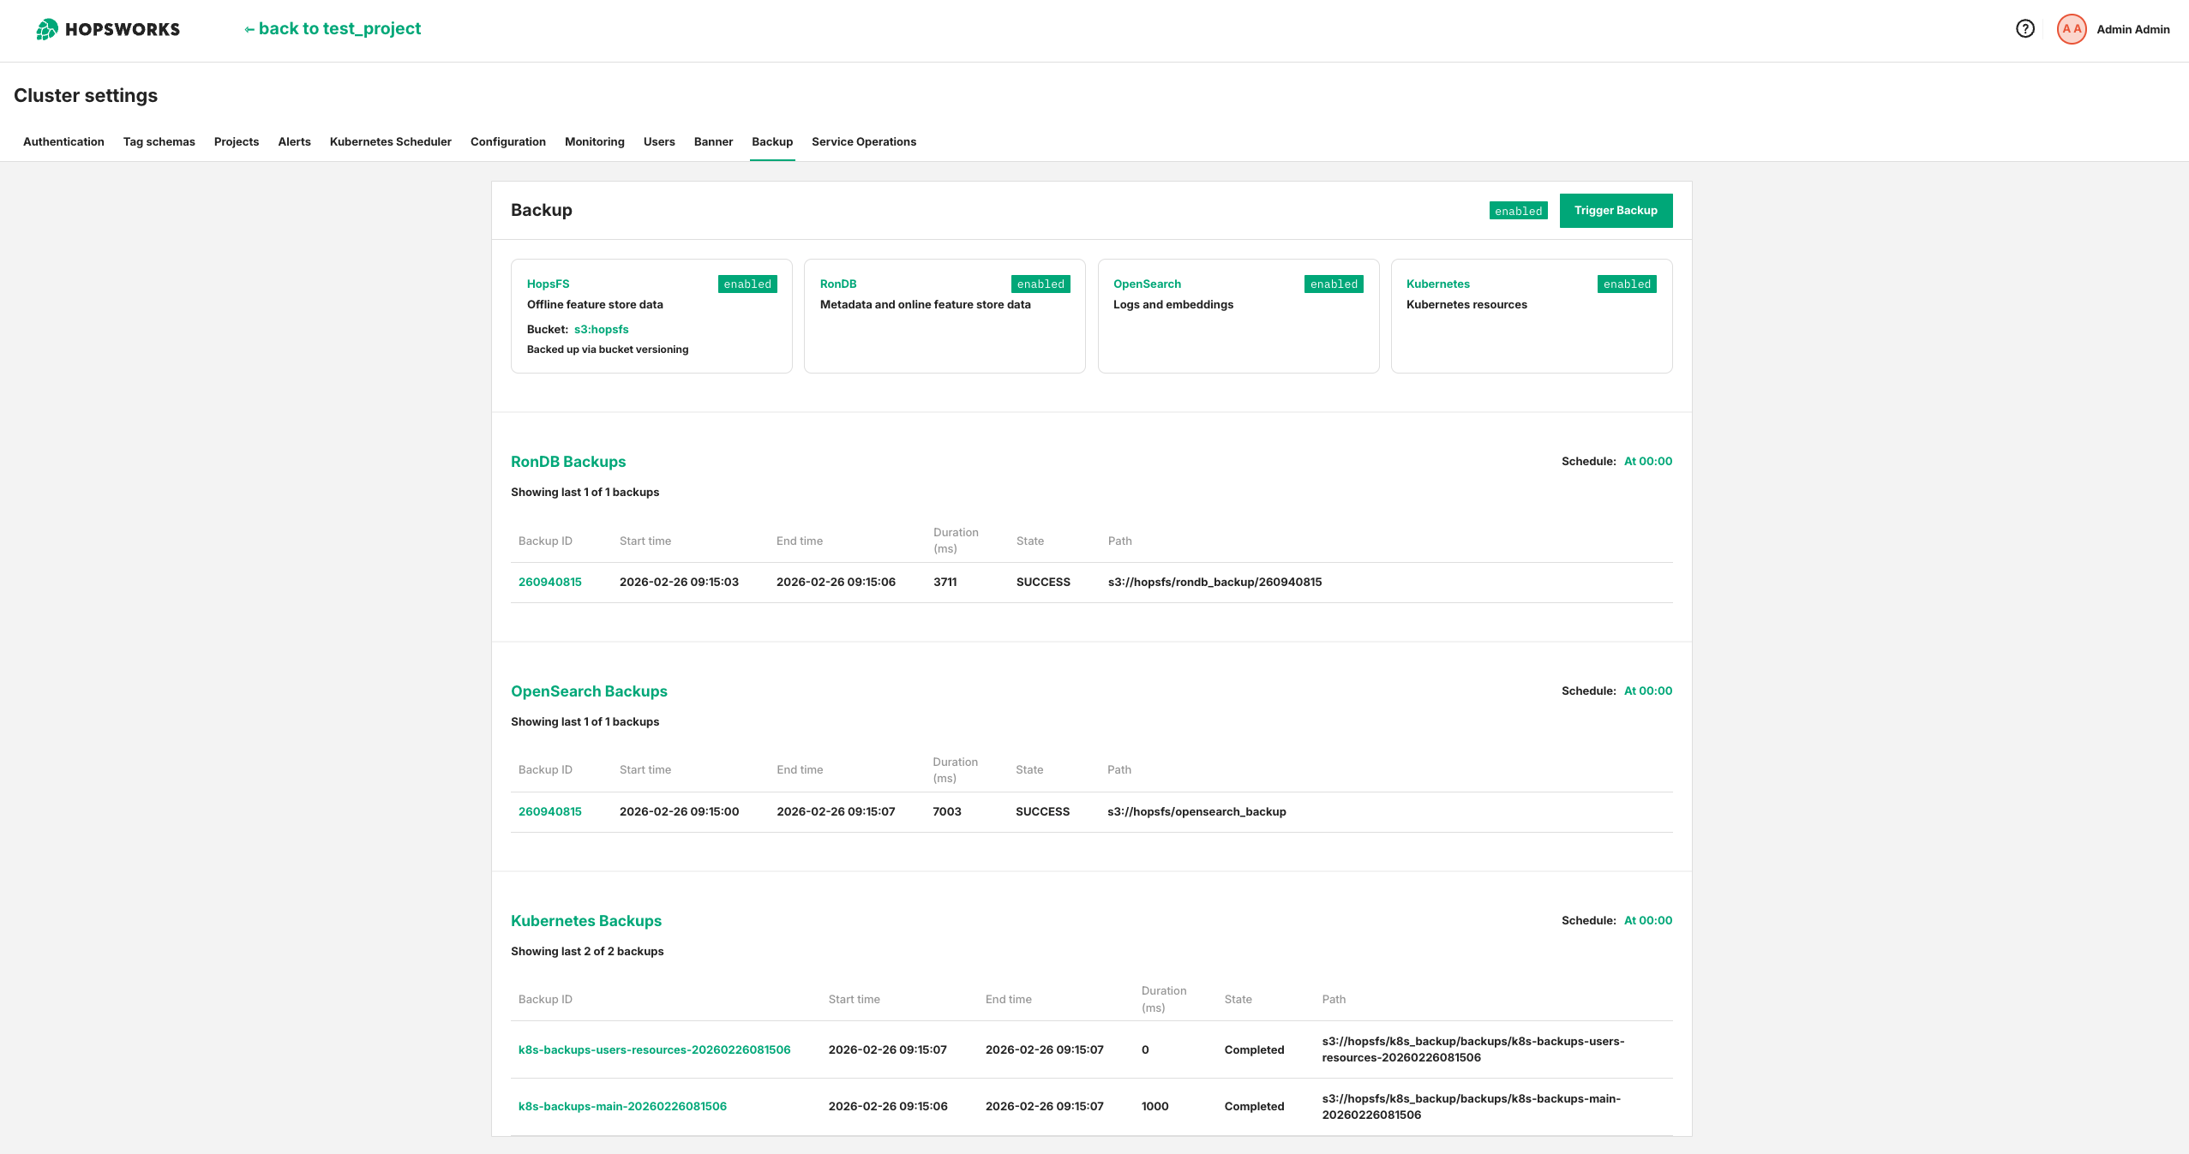The height and width of the screenshot is (1154, 2189).
Task: Click the Hopsworks logo icon
Action: tap(47, 29)
